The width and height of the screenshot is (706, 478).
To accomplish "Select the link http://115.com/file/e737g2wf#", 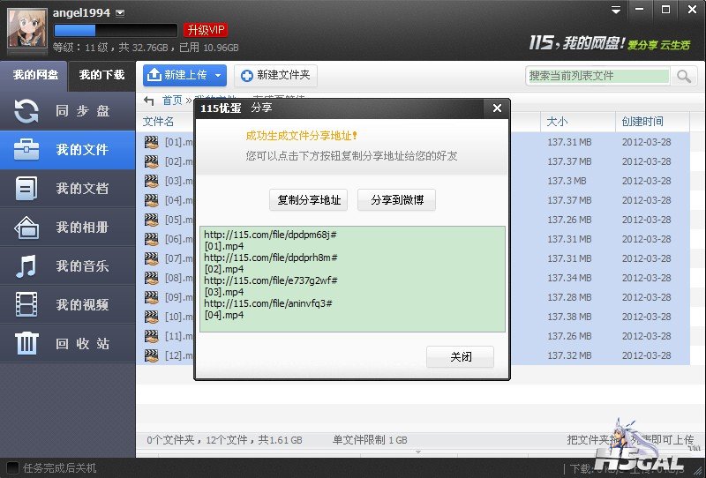I will (x=271, y=280).
